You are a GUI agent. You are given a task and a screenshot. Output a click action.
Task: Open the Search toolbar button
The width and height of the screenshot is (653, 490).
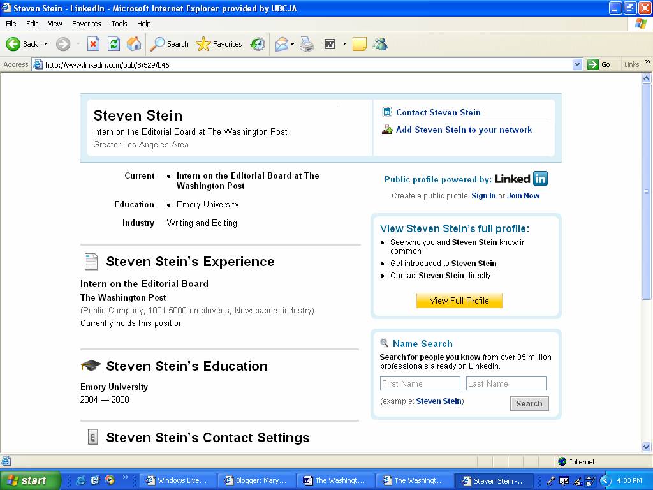(169, 44)
